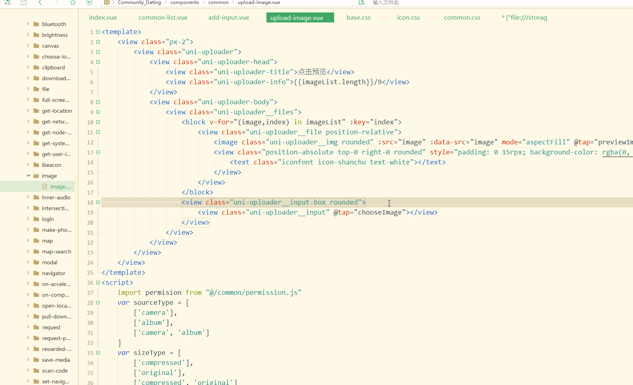The image size is (633, 385).
Task: Fold the uni-uploader view at line 3
Action: (98, 52)
